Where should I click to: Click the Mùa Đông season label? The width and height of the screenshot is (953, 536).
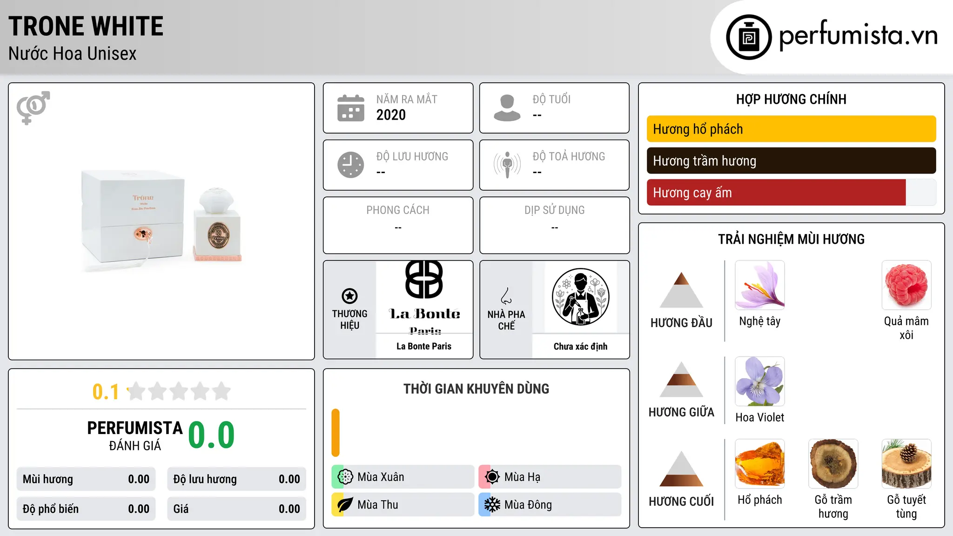(528, 505)
